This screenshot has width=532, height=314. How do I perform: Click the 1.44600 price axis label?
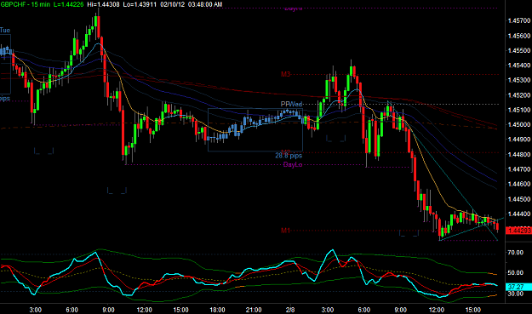tap(518, 184)
